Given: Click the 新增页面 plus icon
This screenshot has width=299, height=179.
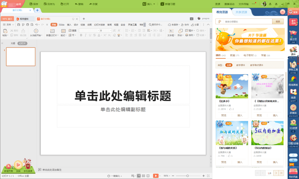Looking at the screenshot, I should point(8,166).
